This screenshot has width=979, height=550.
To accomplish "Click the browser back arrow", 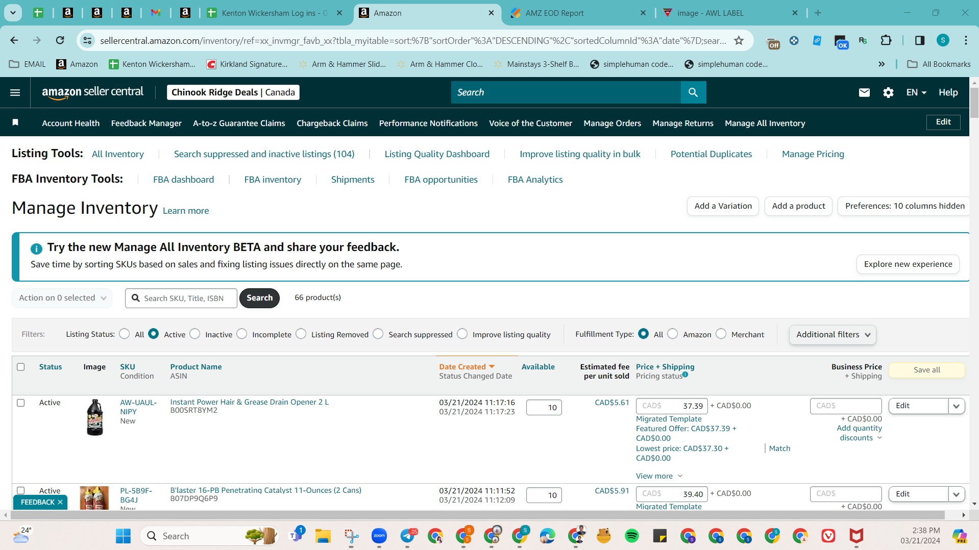I will click(14, 40).
